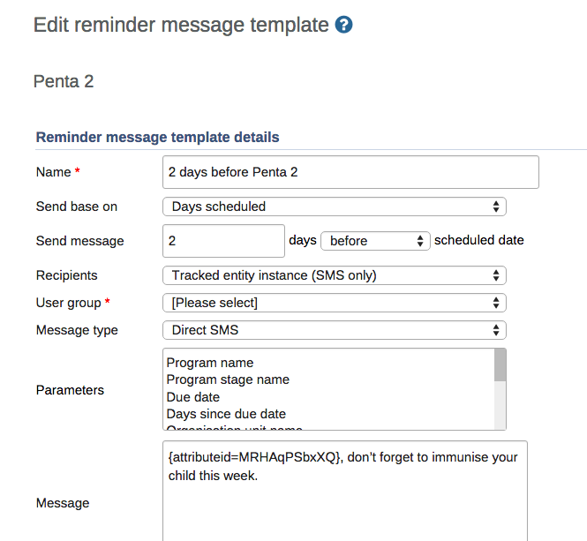Viewport: 587px width, 541px height.
Task: Open the User group dropdown
Action: (334, 303)
